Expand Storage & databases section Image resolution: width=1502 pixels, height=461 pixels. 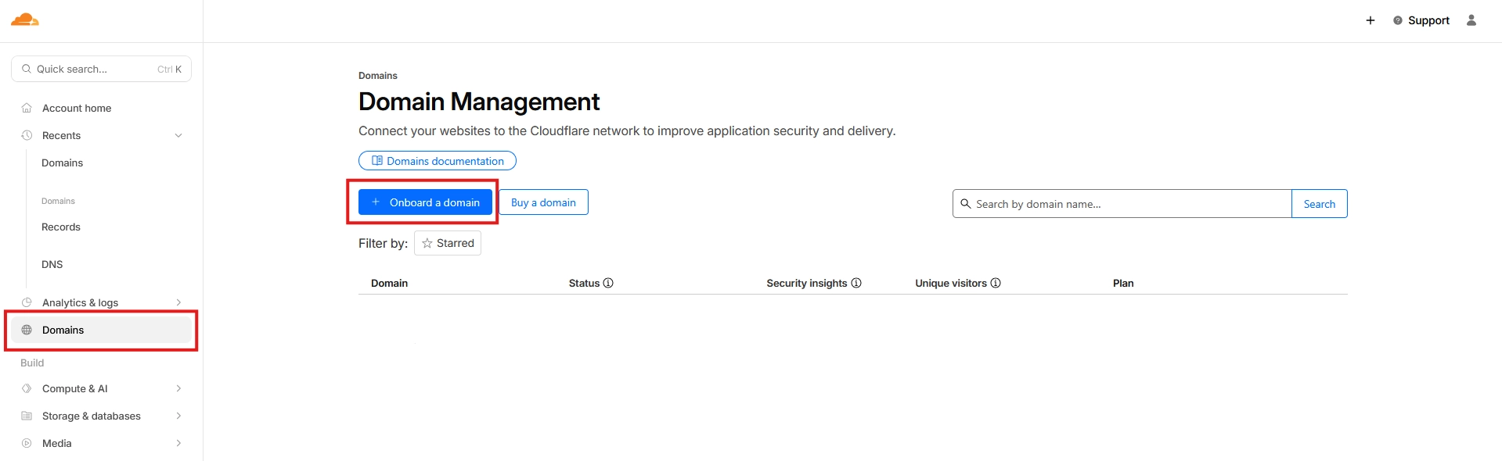(178, 416)
